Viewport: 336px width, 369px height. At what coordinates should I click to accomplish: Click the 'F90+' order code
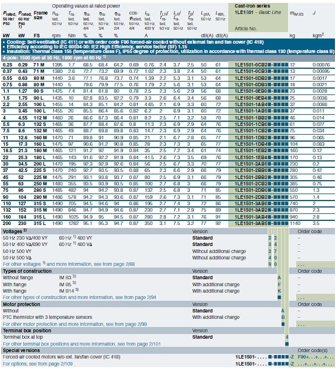[x=303, y=357]
